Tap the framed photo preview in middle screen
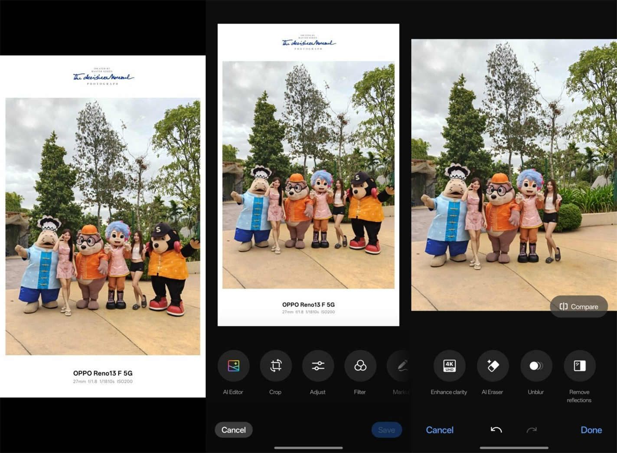 (308, 175)
